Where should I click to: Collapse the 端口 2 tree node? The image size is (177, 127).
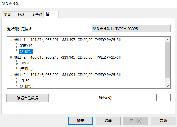coord(11,57)
